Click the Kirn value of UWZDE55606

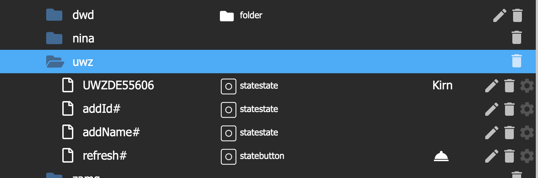coord(442,85)
